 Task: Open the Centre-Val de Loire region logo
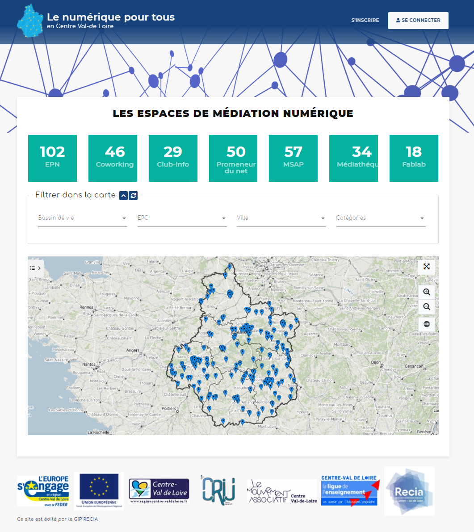[159, 491]
